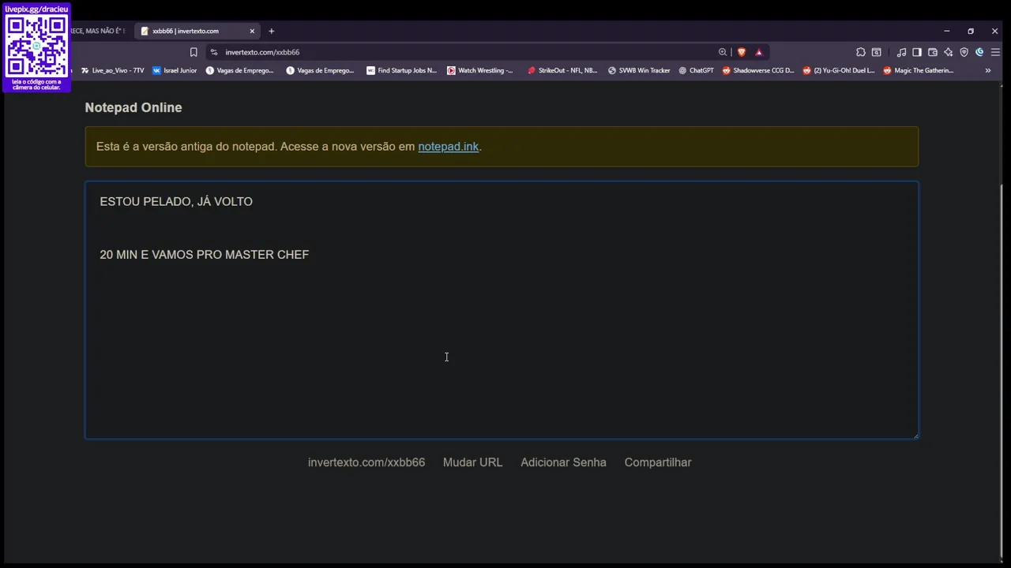Click Adicionar Senha below the notepad

[563, 462]
